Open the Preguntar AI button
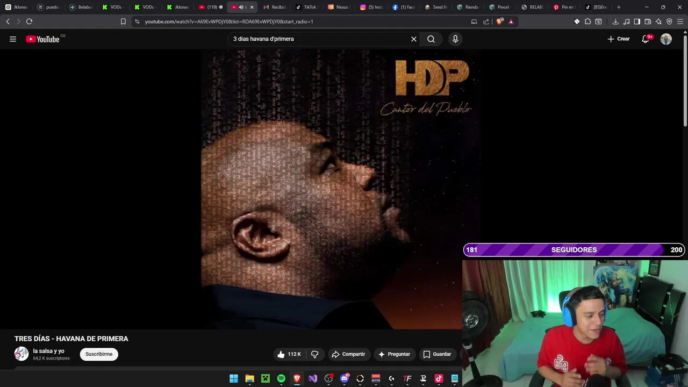Screen dimensions: 688x387 click(x=394, y=354)
